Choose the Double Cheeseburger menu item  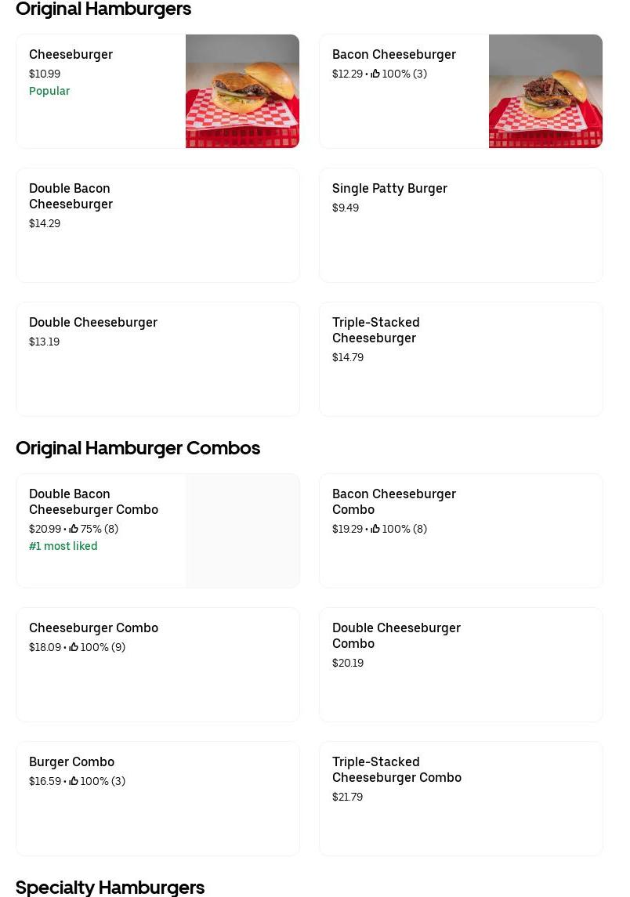pyautogui.click(x=93, y=322)
